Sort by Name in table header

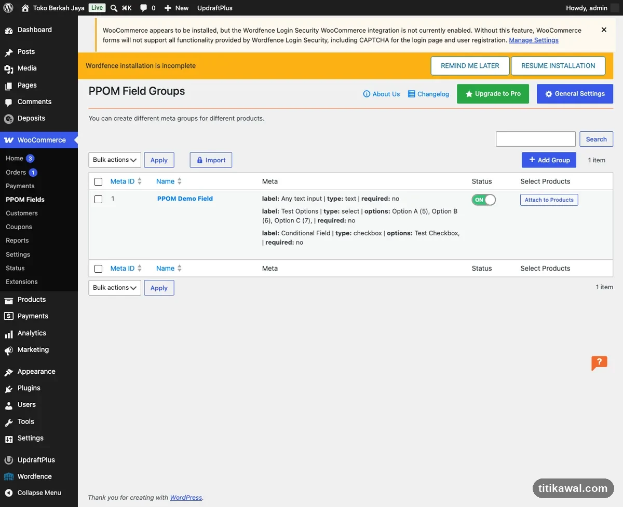pos(169,181)
